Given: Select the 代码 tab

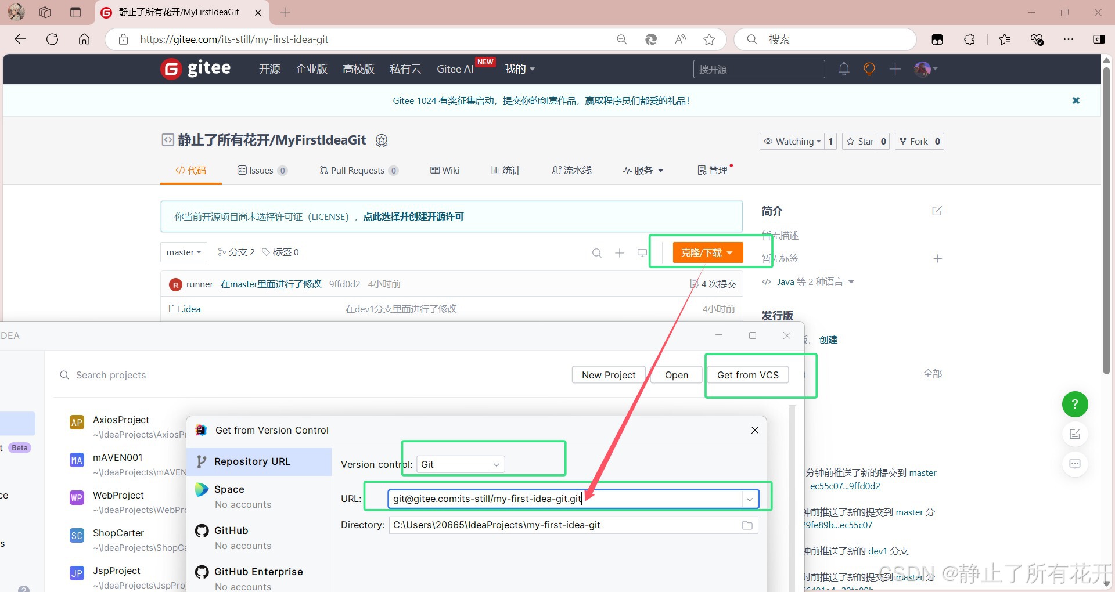Looking at the screenshot, I should [191, 170].
